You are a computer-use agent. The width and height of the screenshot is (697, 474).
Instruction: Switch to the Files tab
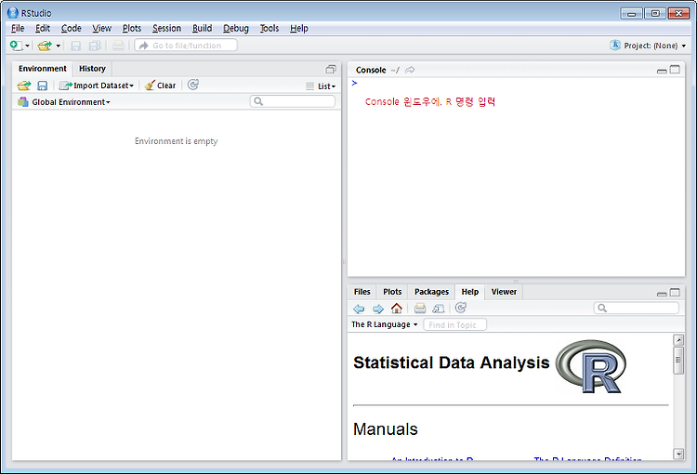(362, 292)
